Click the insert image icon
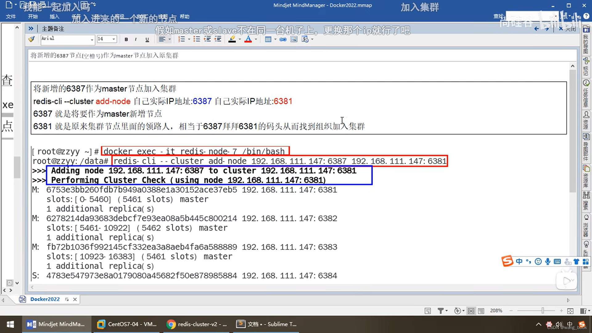This screenshot has width=592, height=333. point(294,39)
